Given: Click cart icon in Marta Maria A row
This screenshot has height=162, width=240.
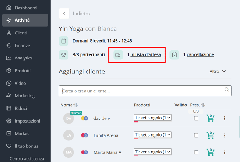Looking at the screenshot, I should (x=211, y=152).
